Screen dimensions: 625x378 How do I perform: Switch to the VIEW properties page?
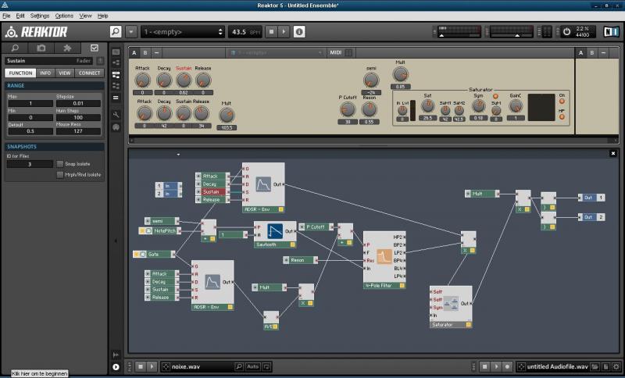point(65,73)
